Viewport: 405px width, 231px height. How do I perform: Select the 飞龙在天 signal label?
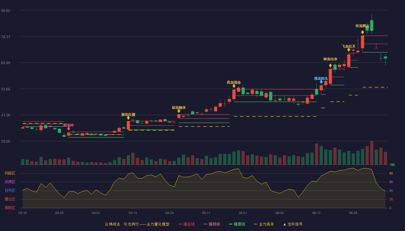click(349, 46)
